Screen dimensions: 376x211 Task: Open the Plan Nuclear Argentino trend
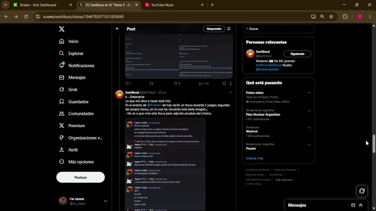pyautogui.click(x=263, y=115)
